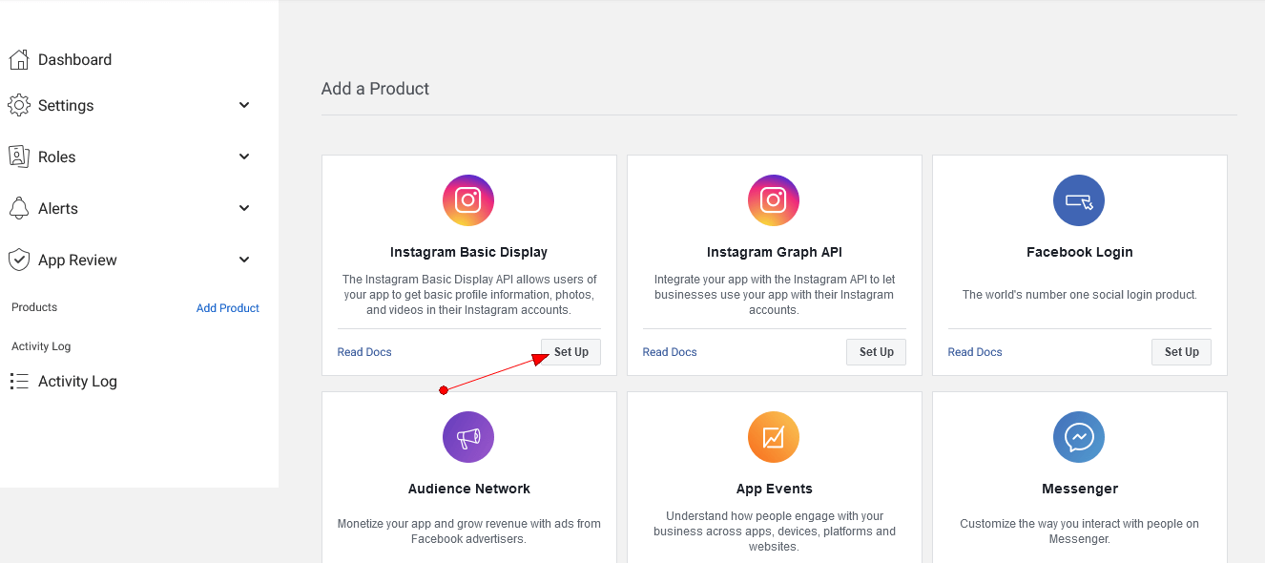Click the Dashboard home icon
The height and width of the screenshot is (563, 1265).
[19, 60]
